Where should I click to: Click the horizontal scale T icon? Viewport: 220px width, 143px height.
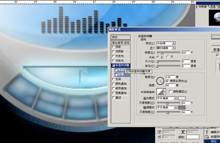click(x=183, y=132)
